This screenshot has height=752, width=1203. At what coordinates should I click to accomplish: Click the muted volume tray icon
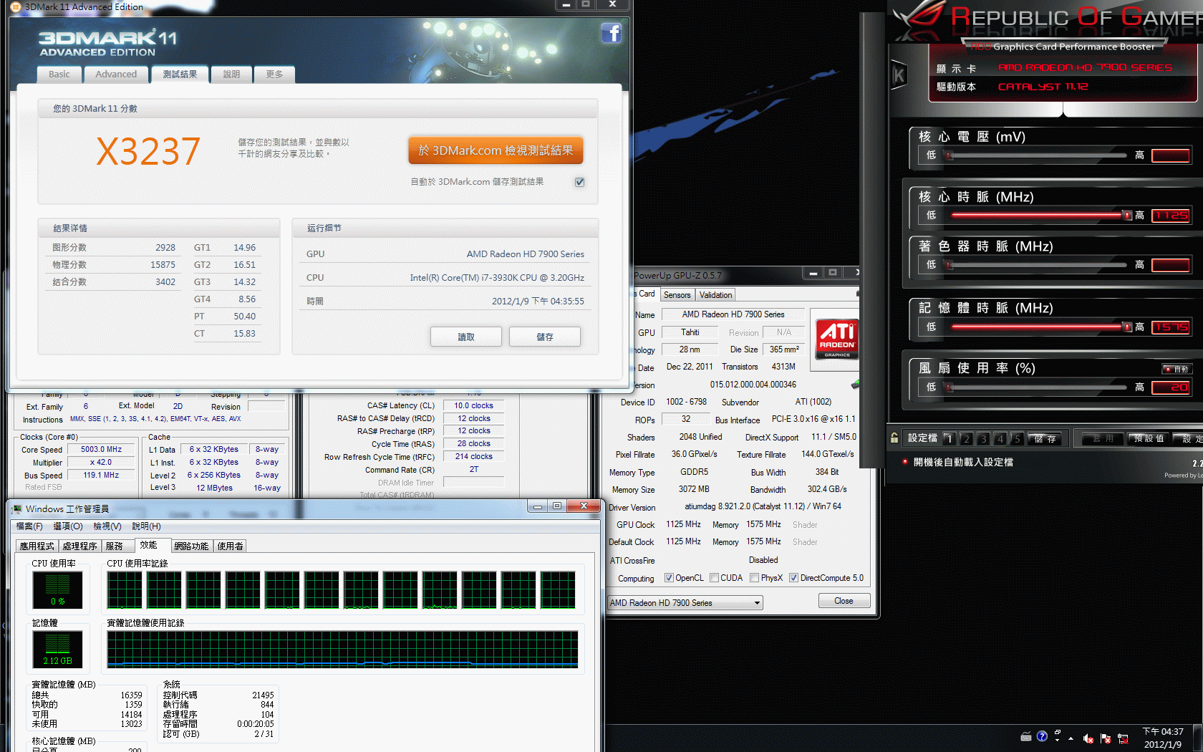[x=1088, y=738]
